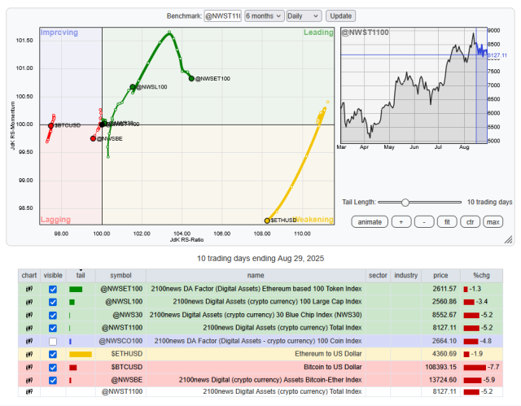521x406 pixels.
Task: Click red tail swatch for $BTCUSD
Action: pyautogui.click(x=73, y=367)
